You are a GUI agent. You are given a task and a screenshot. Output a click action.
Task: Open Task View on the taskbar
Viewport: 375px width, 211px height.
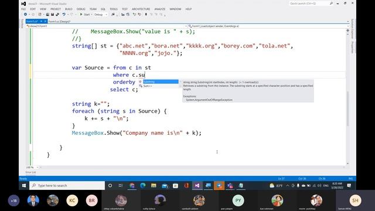tap(121, 186)
